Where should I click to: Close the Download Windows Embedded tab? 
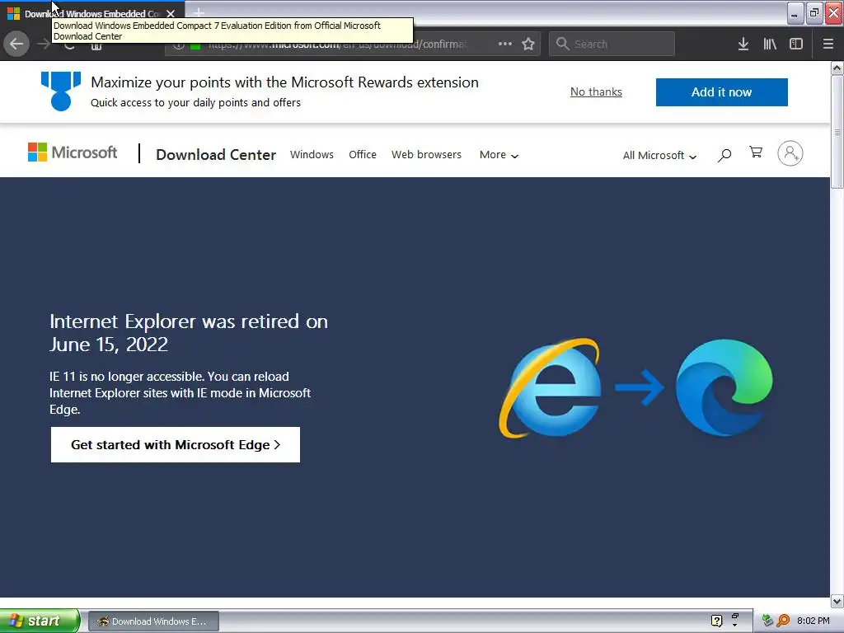click(x=171, y=13)
